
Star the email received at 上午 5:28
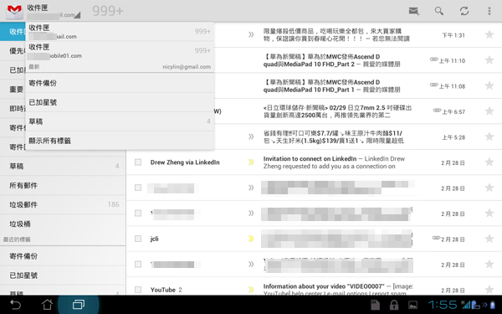pos(489,136)
